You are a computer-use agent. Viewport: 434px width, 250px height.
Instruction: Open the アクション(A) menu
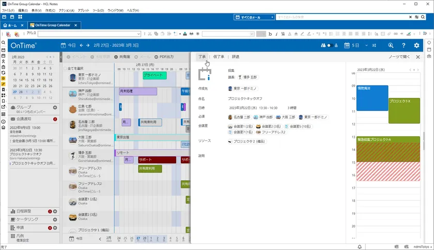point(67,10)
